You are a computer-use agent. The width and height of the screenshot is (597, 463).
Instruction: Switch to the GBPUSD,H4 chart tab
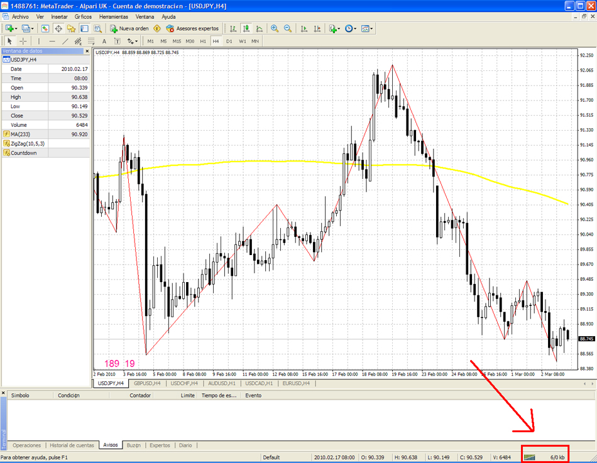tap(147, 383)
